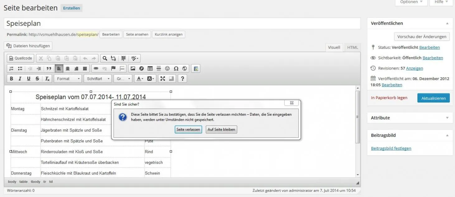Screen dimensions: 455x197
Task: Toggle italic formatting
Action: tap(20, 79)
